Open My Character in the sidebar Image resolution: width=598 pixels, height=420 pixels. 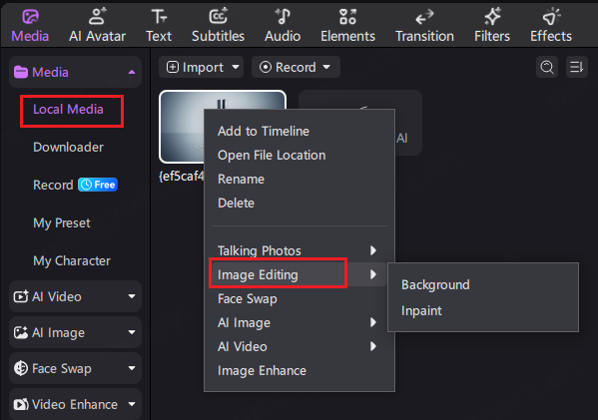(x=72, y=260)
